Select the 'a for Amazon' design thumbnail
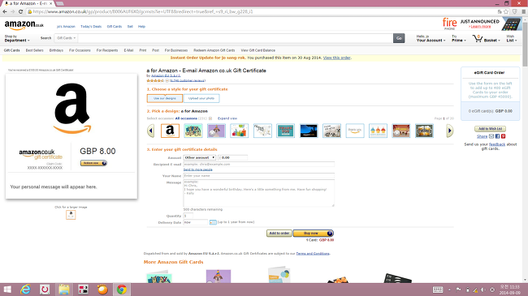Viewport: 528px width, 296px height. click(170, 131)
